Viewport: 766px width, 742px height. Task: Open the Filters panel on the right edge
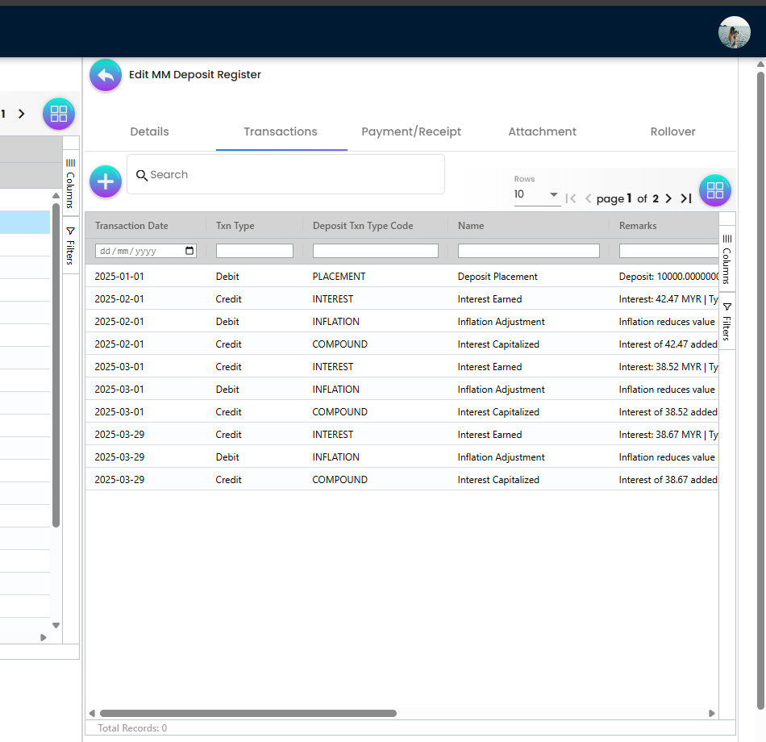click(727, 321)
